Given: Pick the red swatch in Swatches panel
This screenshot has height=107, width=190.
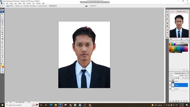Looking at the screenshot, I should click(170, 45).
